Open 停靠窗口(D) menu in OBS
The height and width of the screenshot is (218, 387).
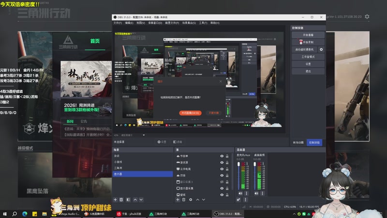coord(155,23)
